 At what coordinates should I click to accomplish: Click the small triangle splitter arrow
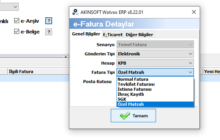66,57
